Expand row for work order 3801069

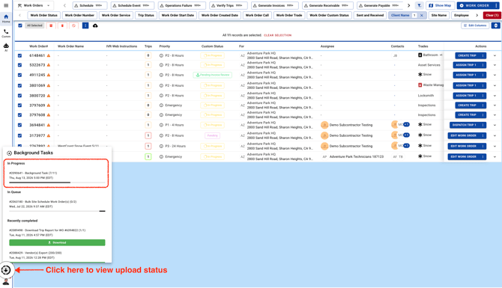(495, 86)
